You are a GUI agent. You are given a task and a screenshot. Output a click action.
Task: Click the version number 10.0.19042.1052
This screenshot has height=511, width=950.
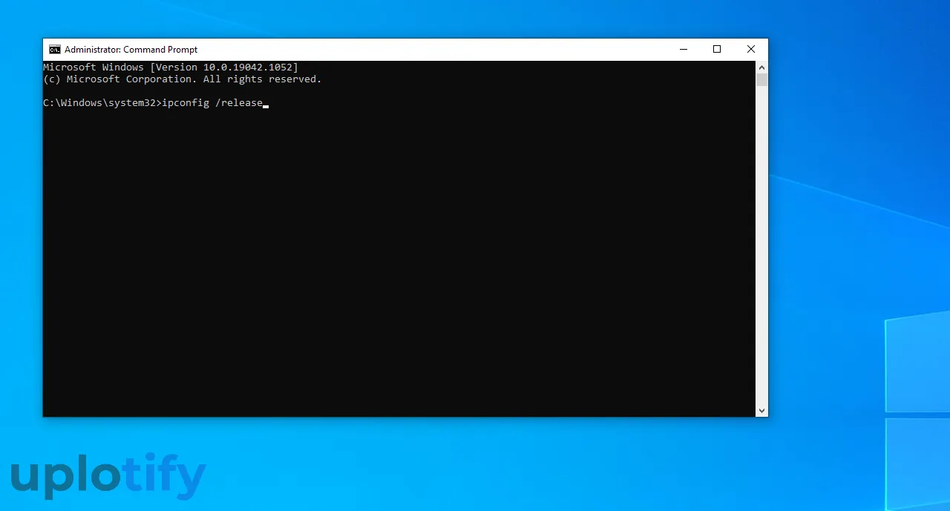(247, 67)
